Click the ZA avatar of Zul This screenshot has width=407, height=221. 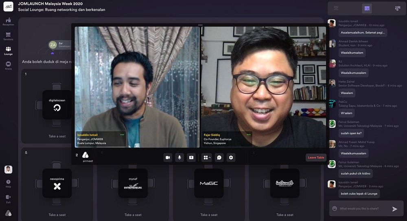(53, 45)
